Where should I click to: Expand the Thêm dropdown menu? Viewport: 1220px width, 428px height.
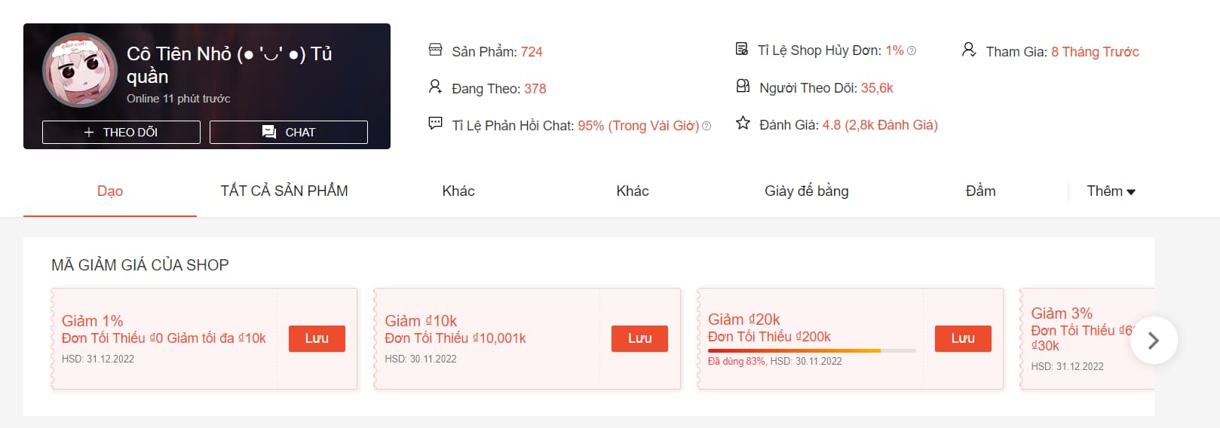pyautogui.click(x=1111, y=191)
